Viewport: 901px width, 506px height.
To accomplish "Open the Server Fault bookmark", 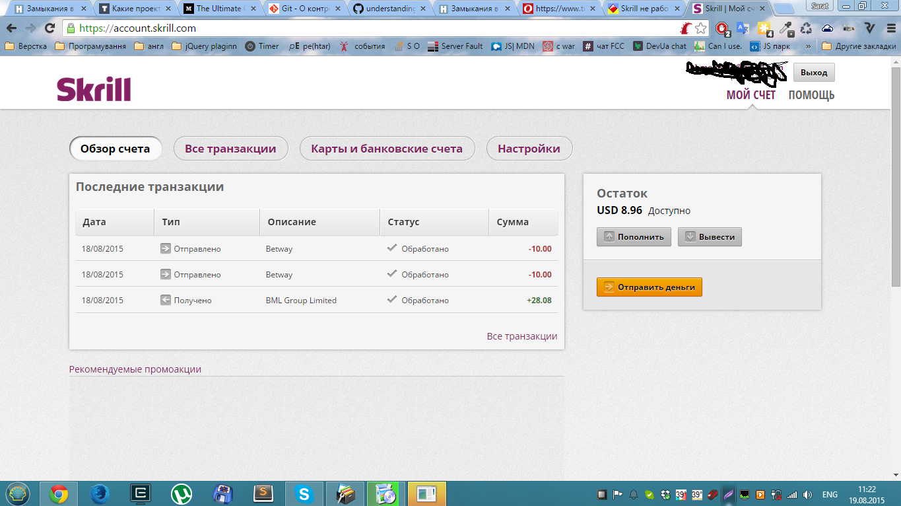I will coord(455,46).
